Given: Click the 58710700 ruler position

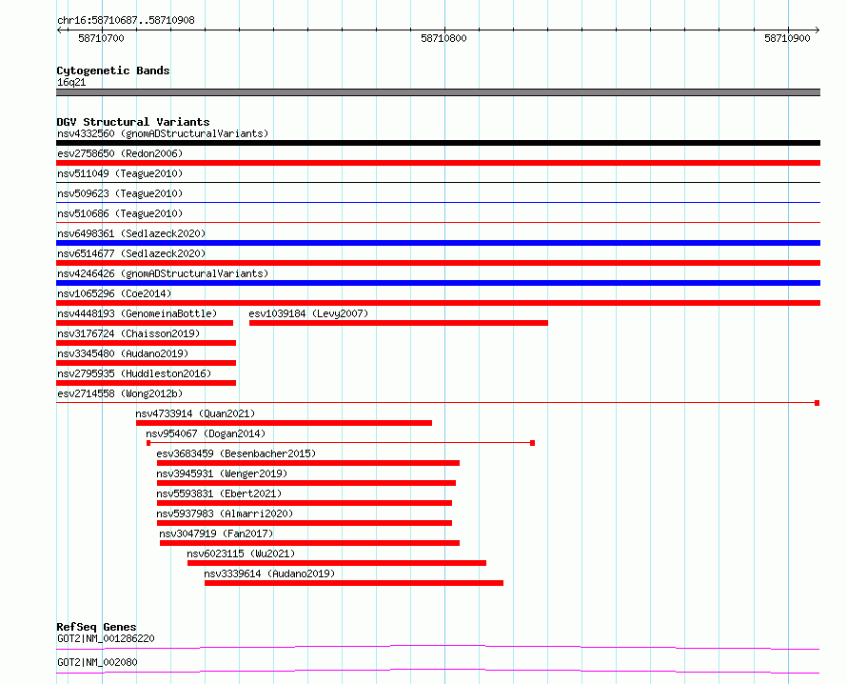Looking at the screenshot, I should (101, 38).
